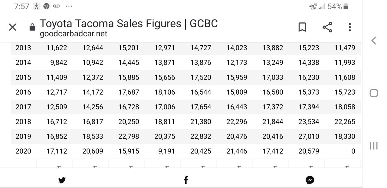Share page via Facebook icon

click(186, 180)
